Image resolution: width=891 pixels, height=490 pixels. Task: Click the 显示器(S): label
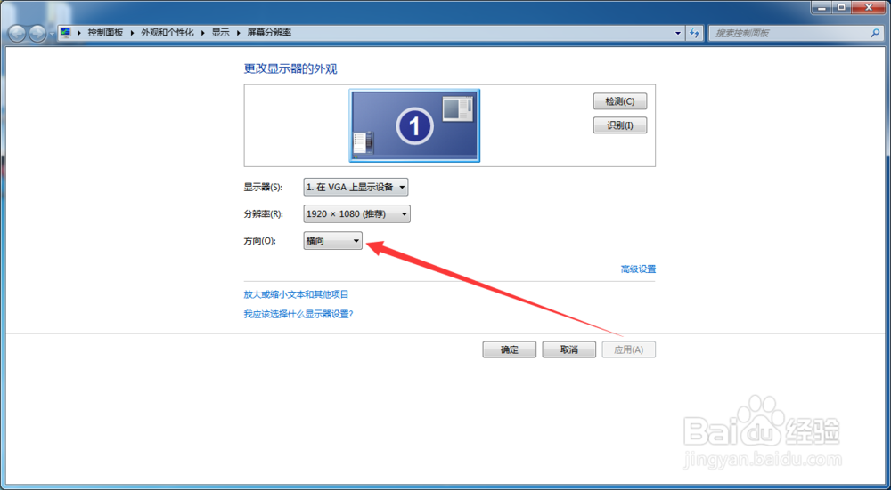(263, 187)
